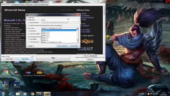
Task: Click the Chrome icon in the taskbar
Action: click(x=32, y=94)
